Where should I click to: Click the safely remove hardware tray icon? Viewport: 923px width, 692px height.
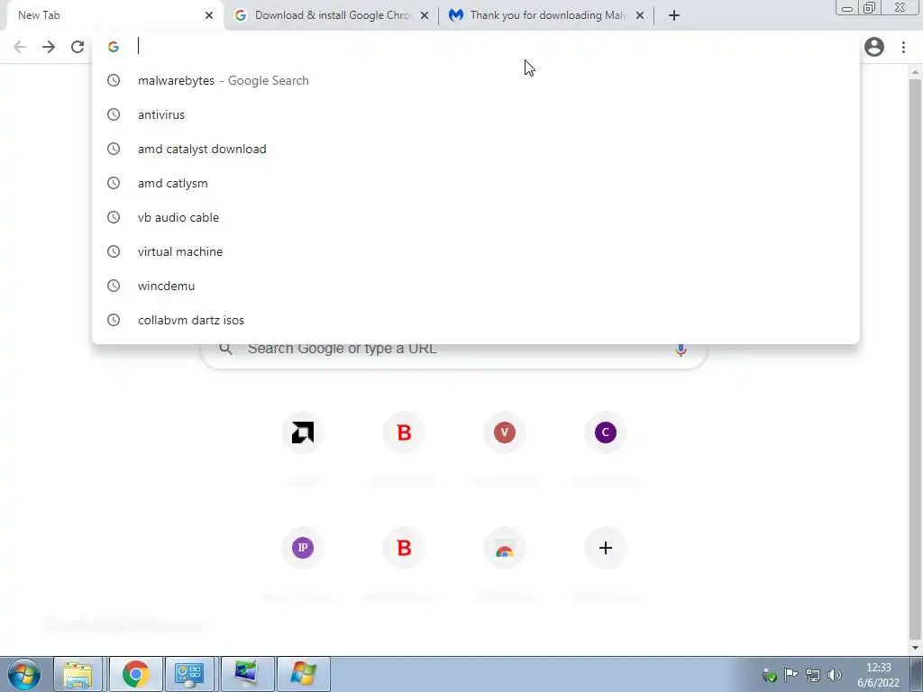[x=769, y=675]
